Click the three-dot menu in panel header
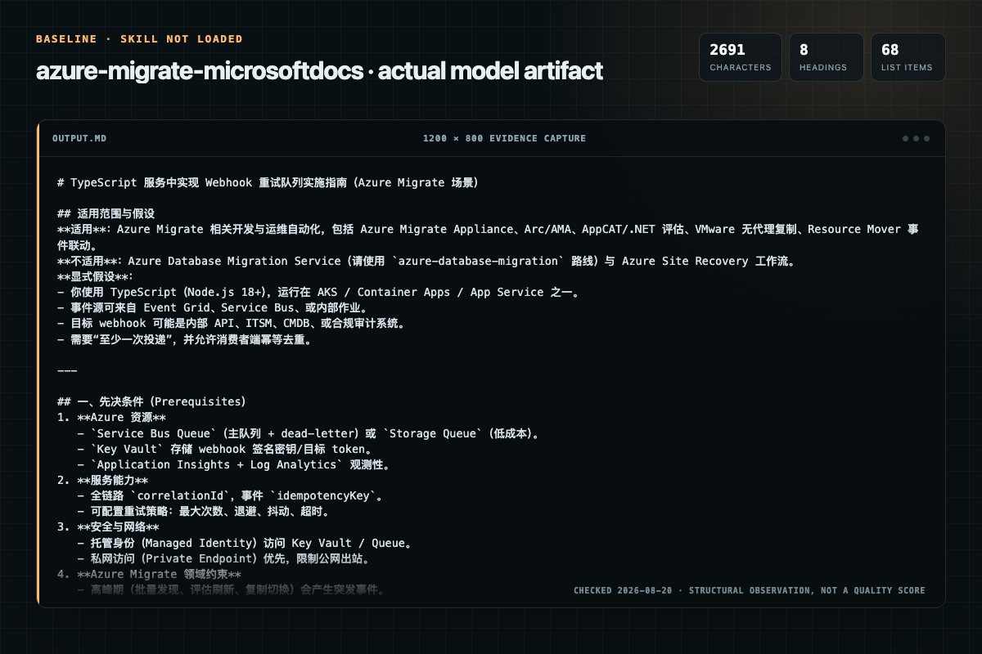 916,138
